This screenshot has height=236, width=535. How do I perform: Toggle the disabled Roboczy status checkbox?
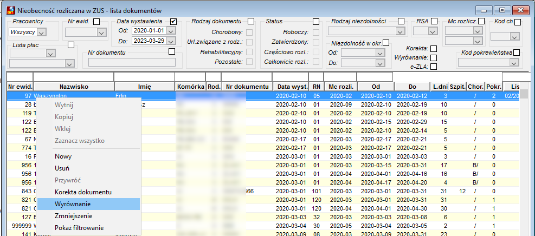pyautogui.click(x=316, y=32)
